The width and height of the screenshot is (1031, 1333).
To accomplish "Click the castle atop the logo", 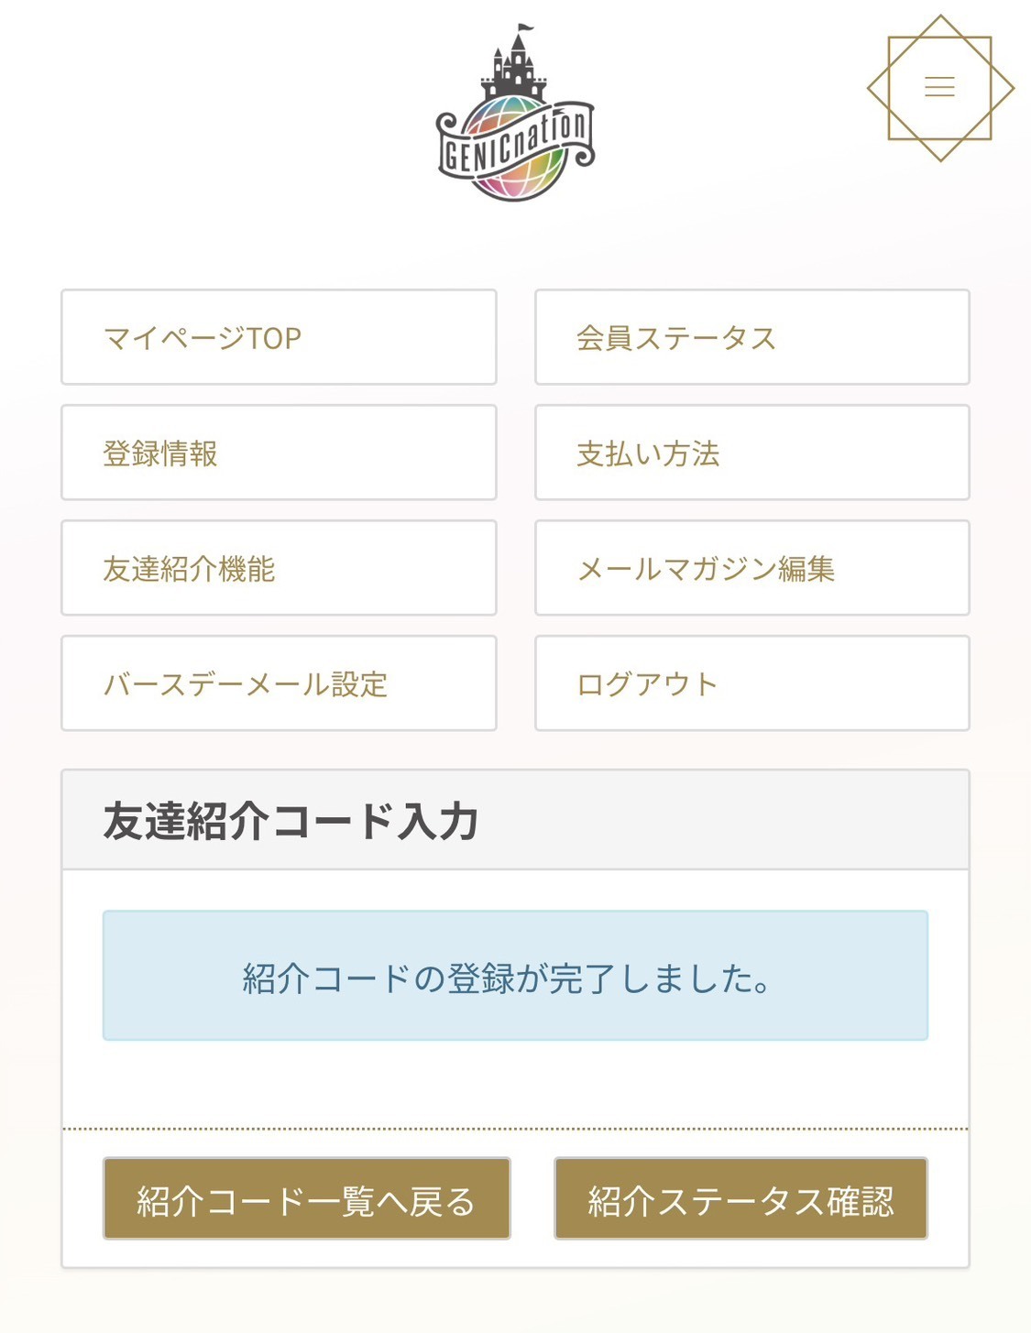I will 514,64.
